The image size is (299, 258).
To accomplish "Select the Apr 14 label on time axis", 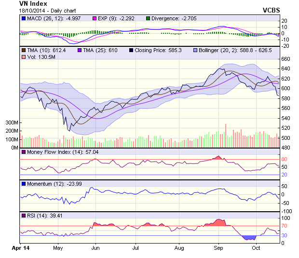I will [21, 248].
